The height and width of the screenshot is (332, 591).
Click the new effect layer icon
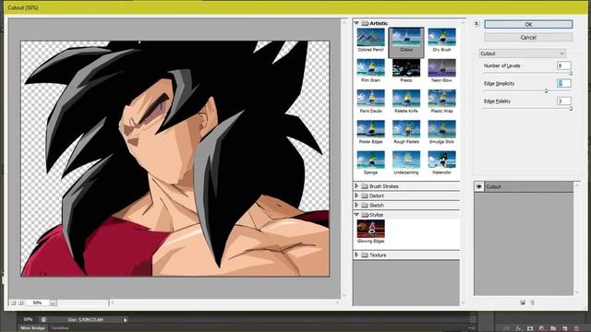[523, 302]
